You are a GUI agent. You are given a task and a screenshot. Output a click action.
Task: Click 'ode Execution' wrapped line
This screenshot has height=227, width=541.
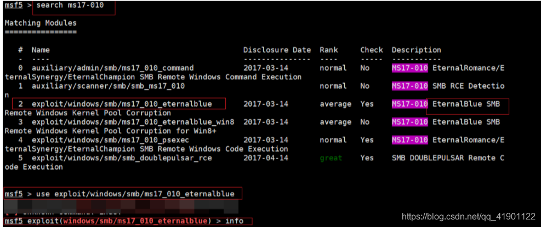click(34, 167)
